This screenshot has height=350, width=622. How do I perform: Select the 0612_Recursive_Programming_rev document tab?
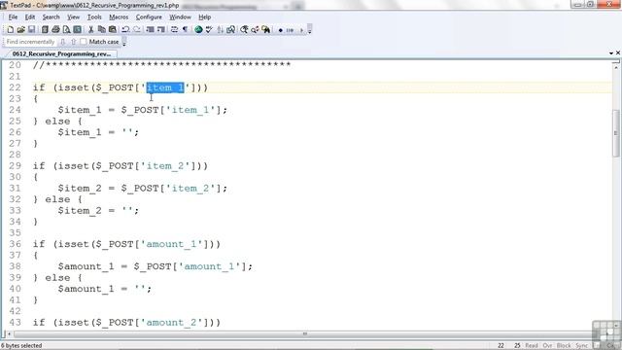coord(61,53)
